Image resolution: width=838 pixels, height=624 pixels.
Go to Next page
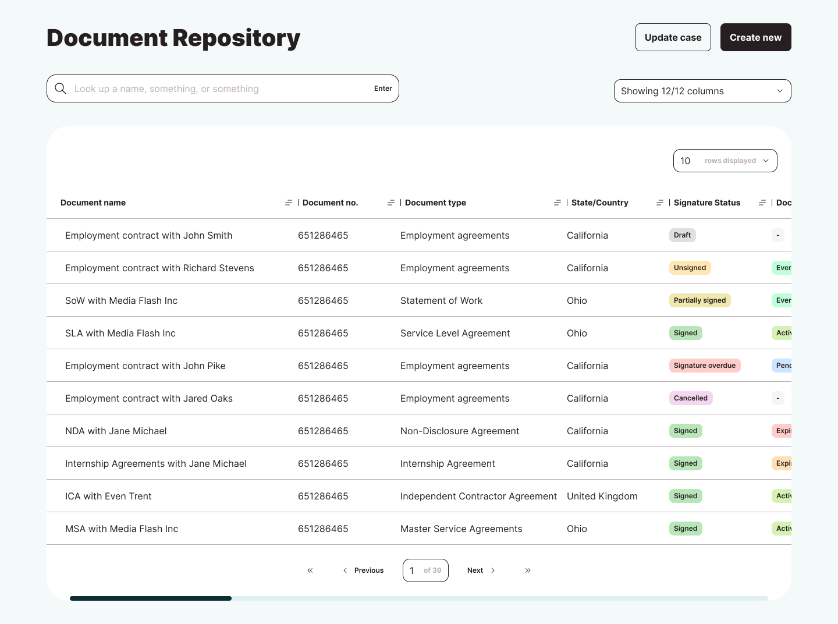point(481,570)
